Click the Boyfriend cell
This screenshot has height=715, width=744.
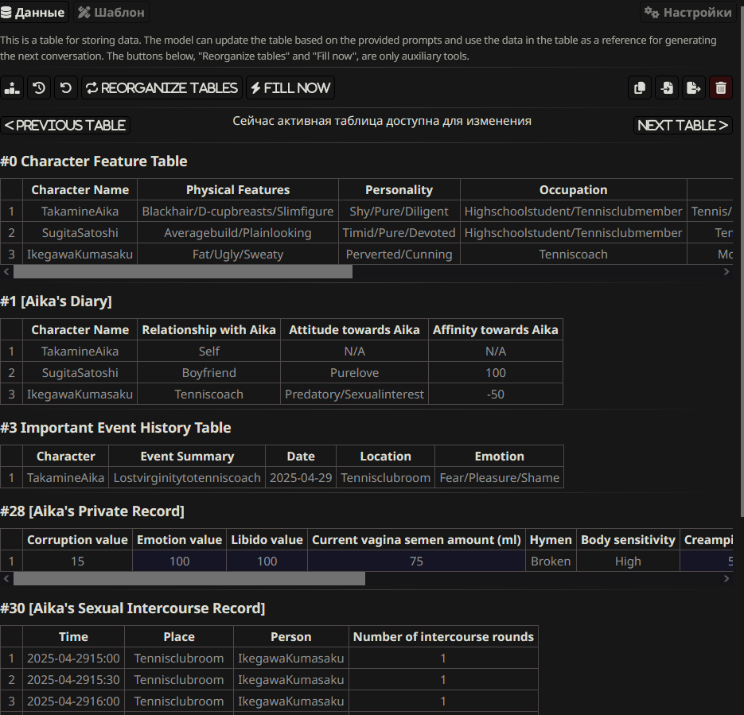coord(208,373)
